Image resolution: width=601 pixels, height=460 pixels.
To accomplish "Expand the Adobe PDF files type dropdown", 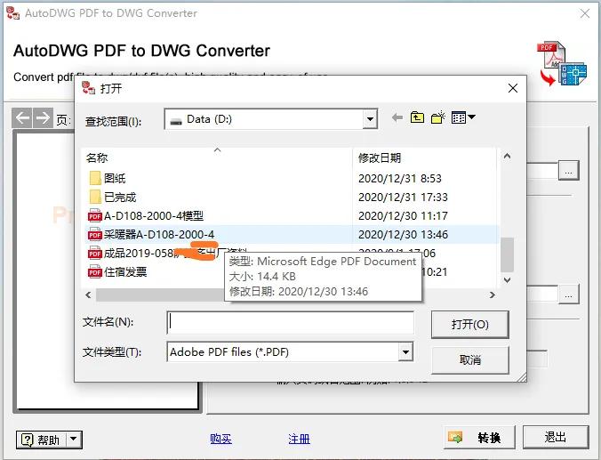I will pos(405,351).
